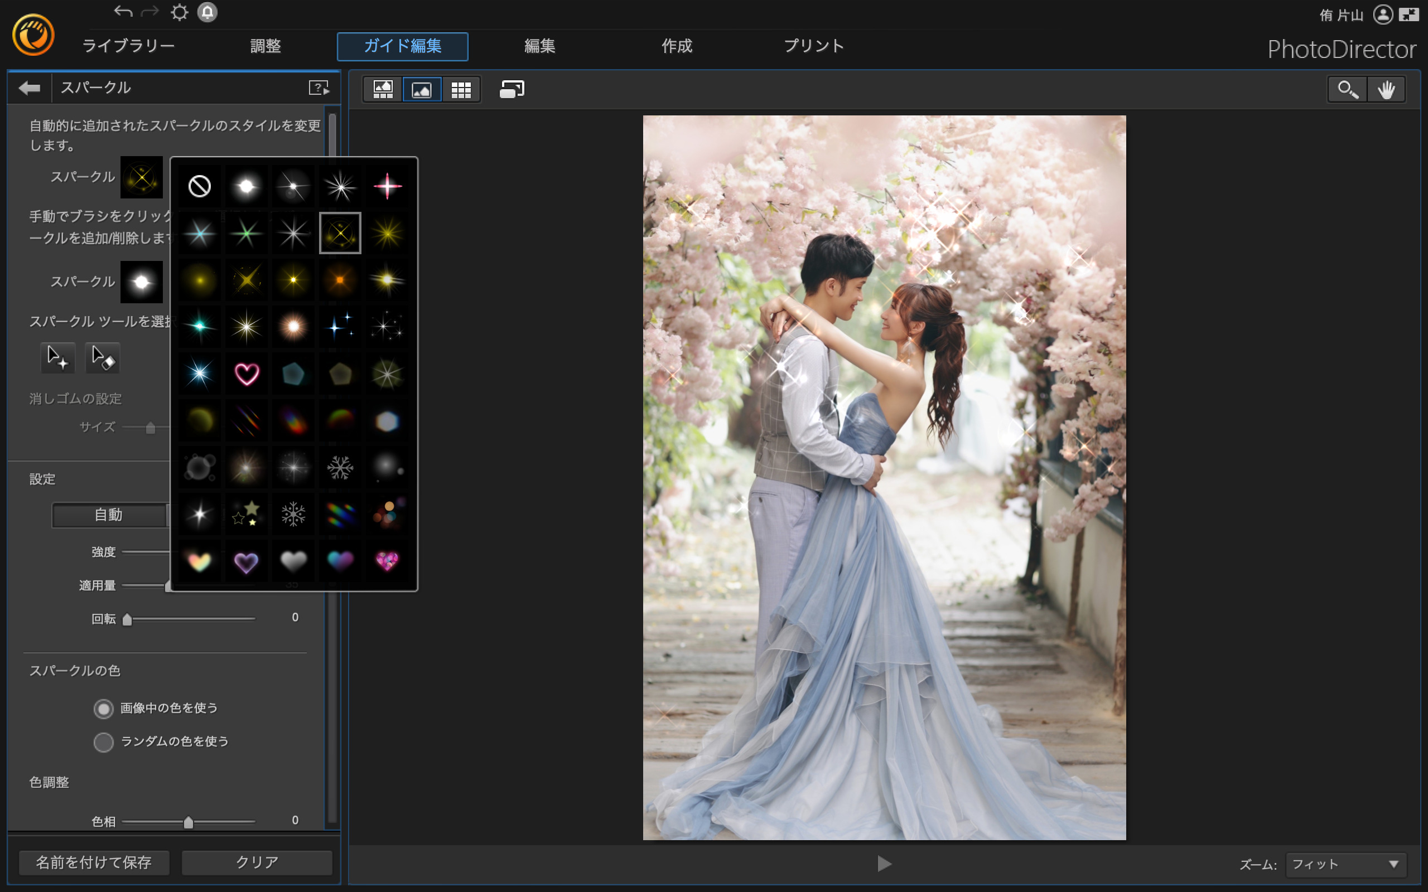
Task: Open the notifications bell
Action: coord(207,12)
